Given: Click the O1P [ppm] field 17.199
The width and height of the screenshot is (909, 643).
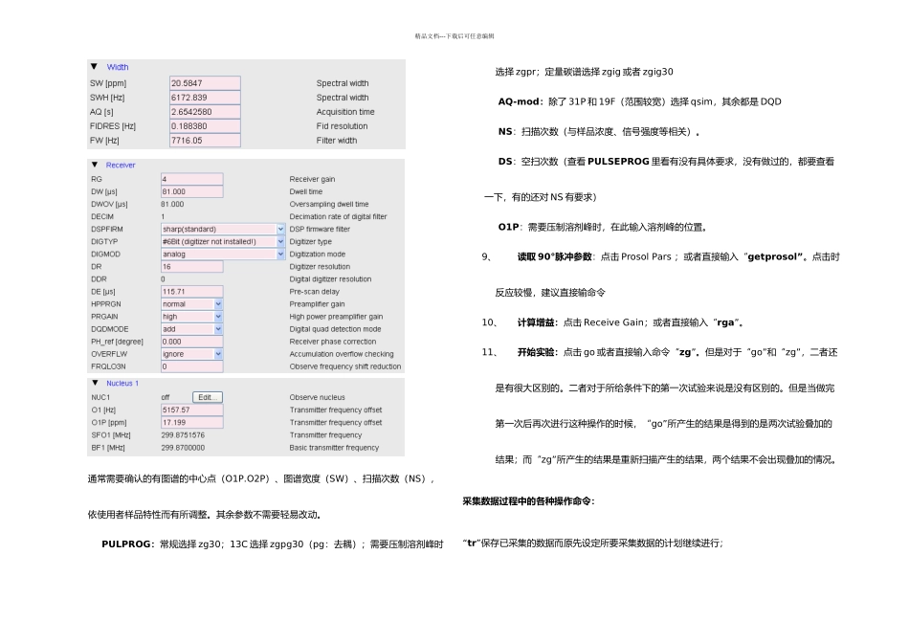Looking at the screenshot, I should point(192,423).
